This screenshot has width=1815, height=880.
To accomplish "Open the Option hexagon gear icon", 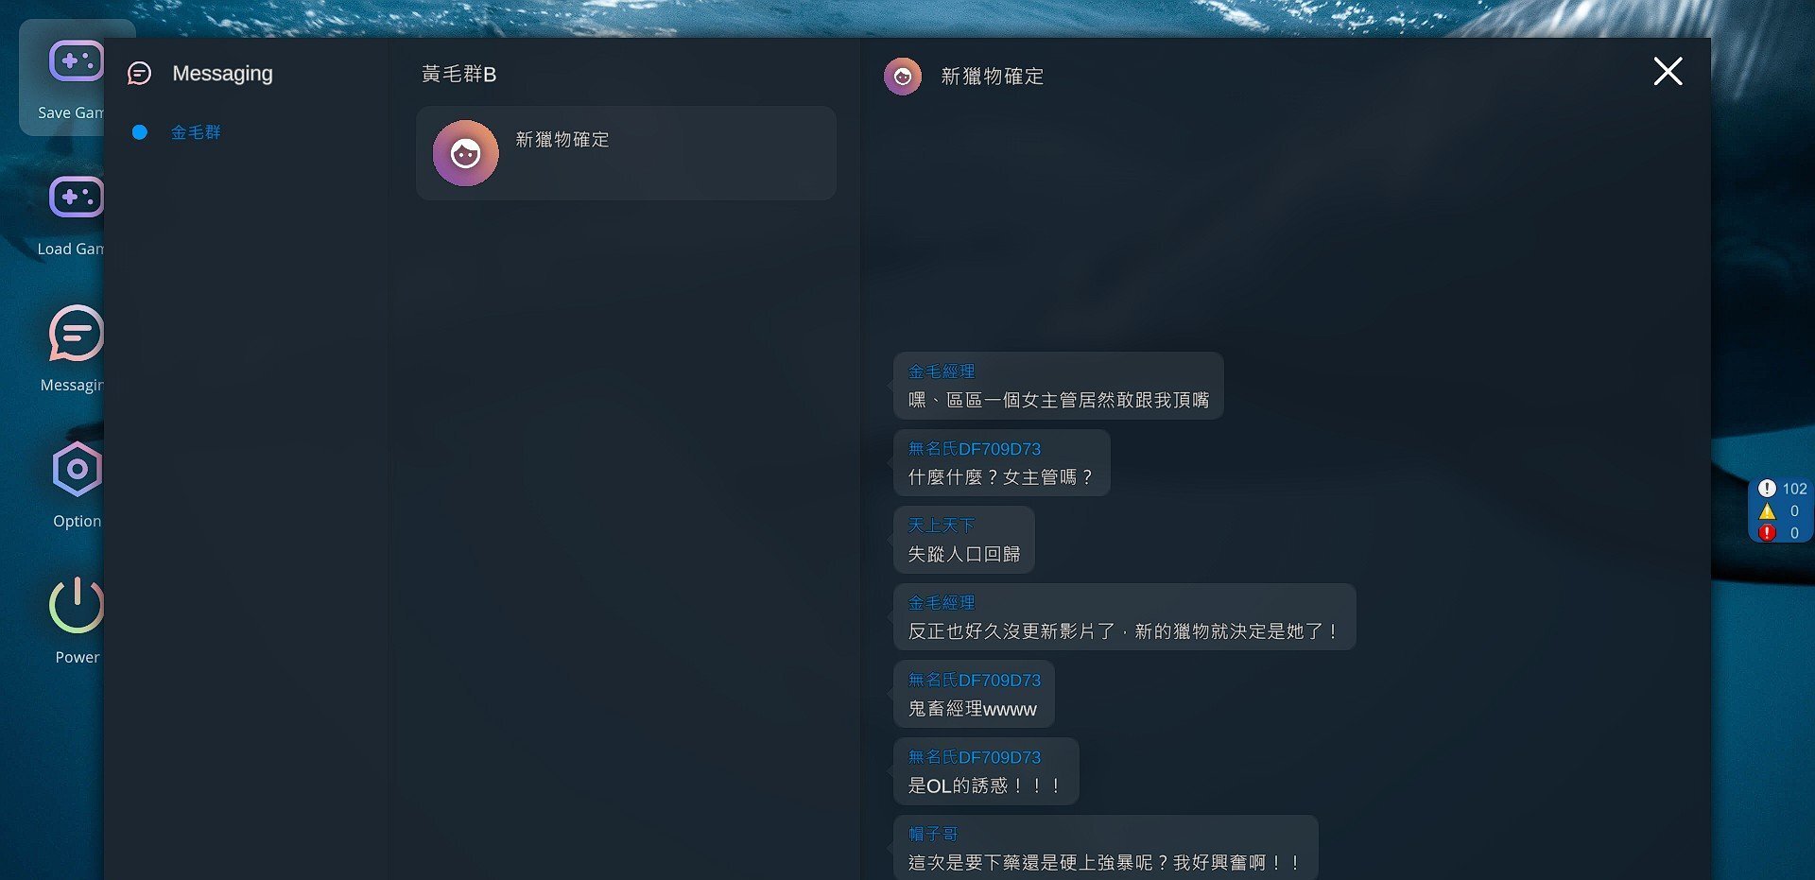I will pyautogui.click(x=77, y=469).
